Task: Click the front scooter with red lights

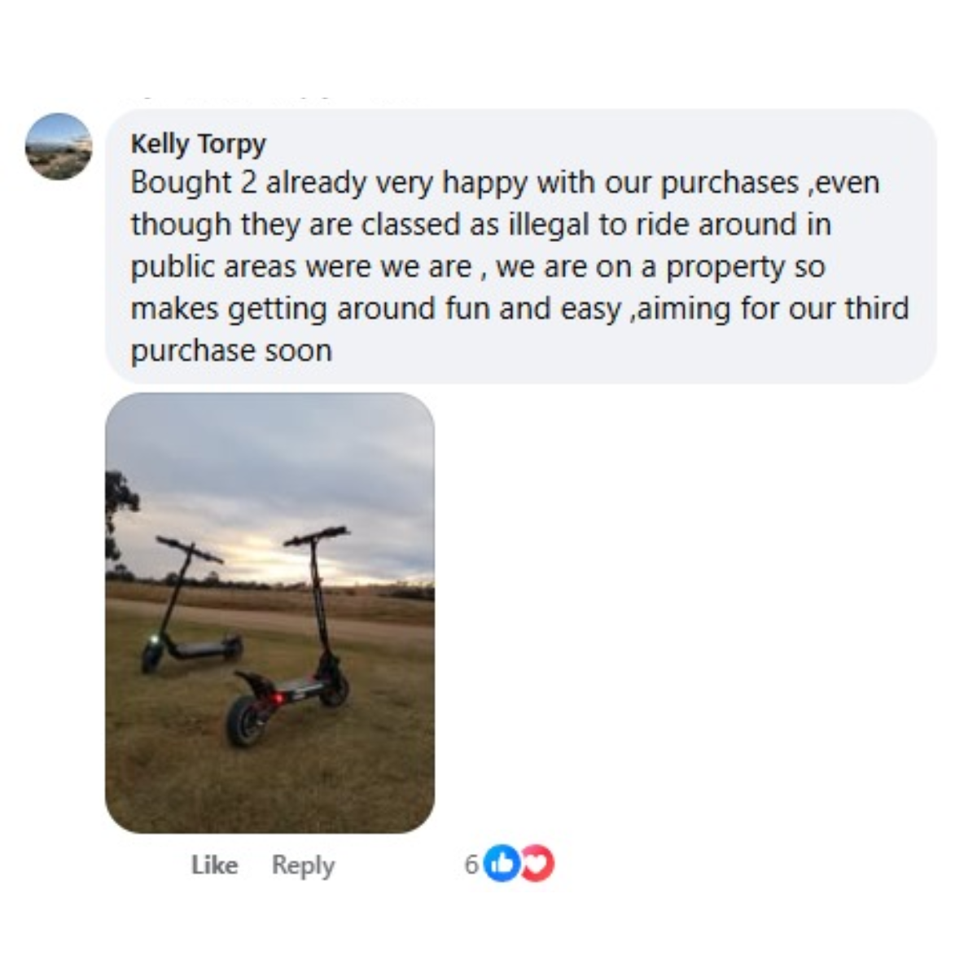Action: coord(301,668)
